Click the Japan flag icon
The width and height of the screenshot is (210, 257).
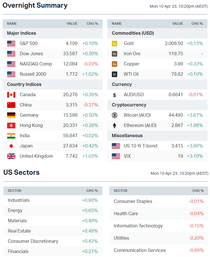pyautogui.click(x=11, y=146)
